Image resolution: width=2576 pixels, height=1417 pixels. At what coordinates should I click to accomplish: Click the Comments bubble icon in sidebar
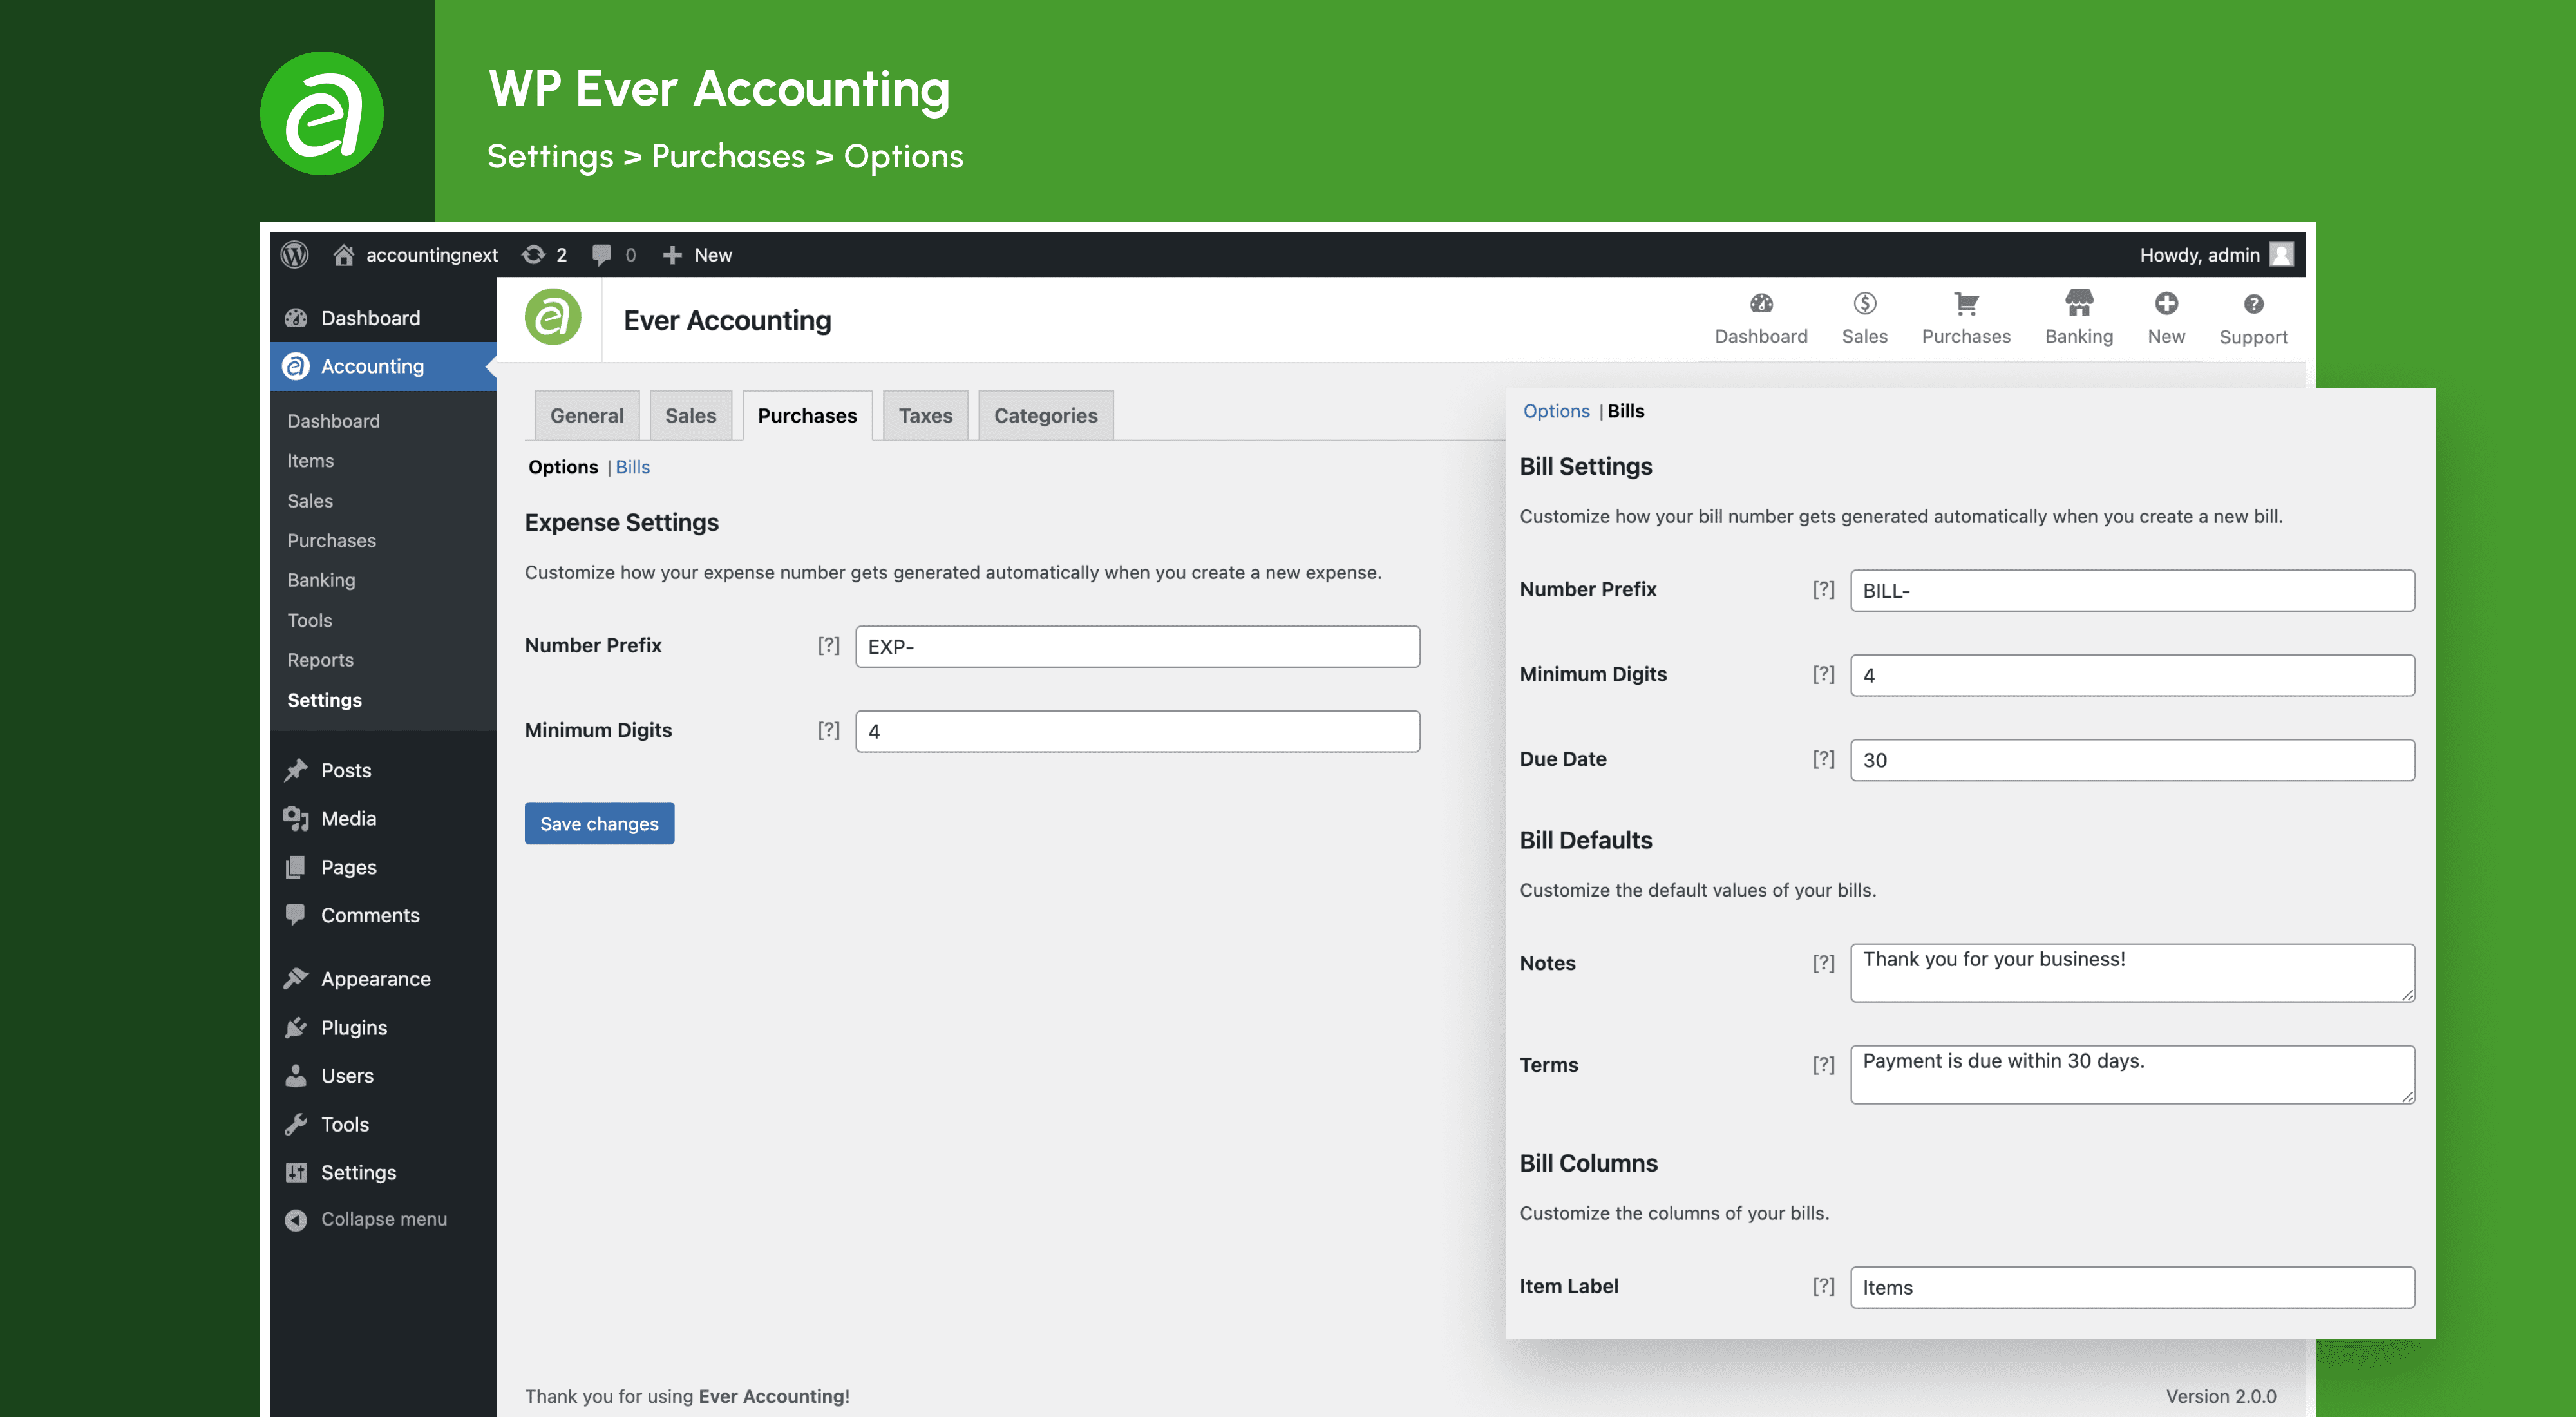coord(296,915)
